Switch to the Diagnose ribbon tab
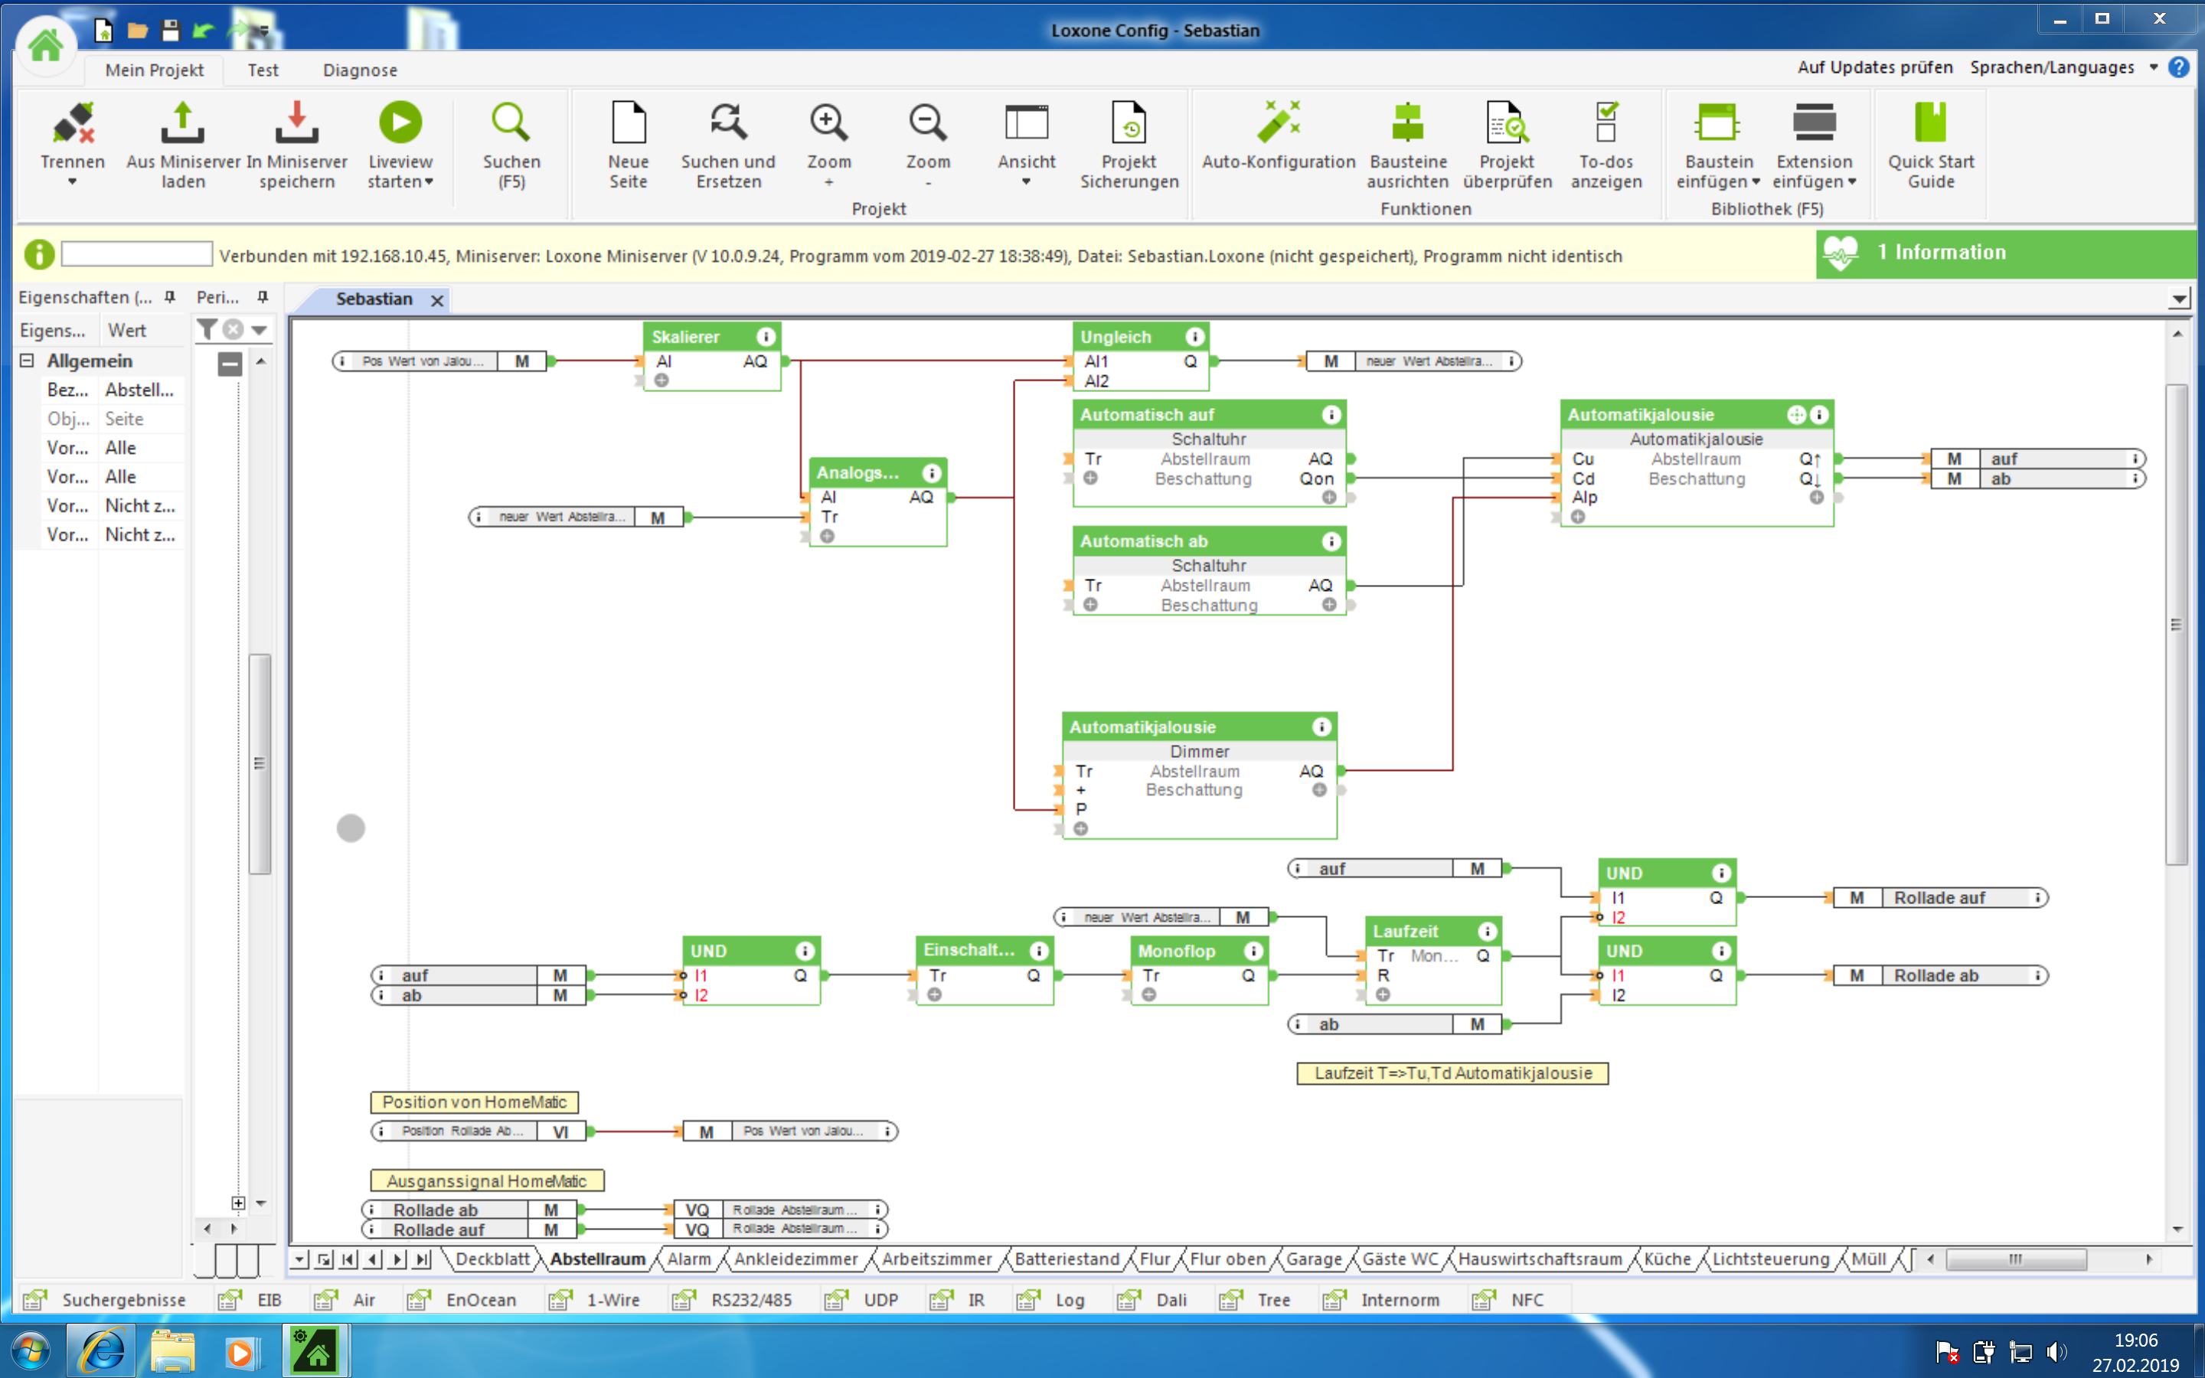Screen dimensions: 2205x1378 pyautogui.click(x=359, y=70)
